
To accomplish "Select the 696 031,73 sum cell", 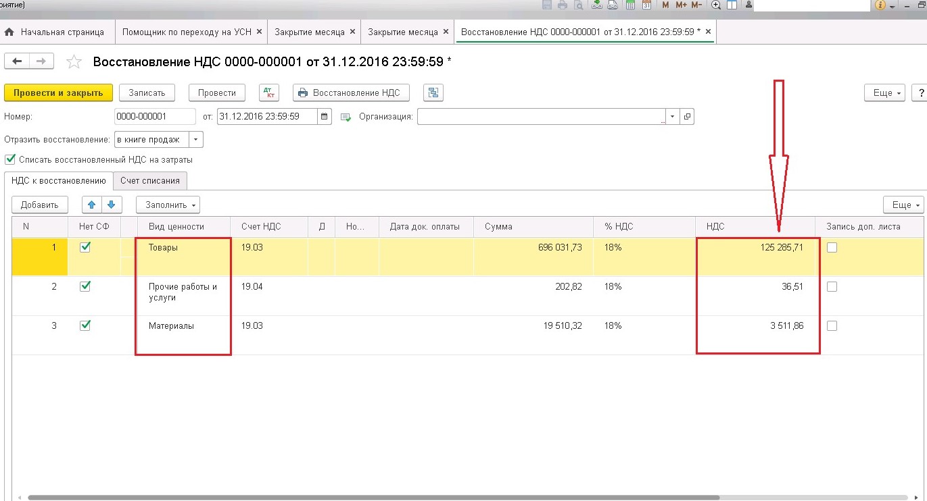I will pos(533,257).
